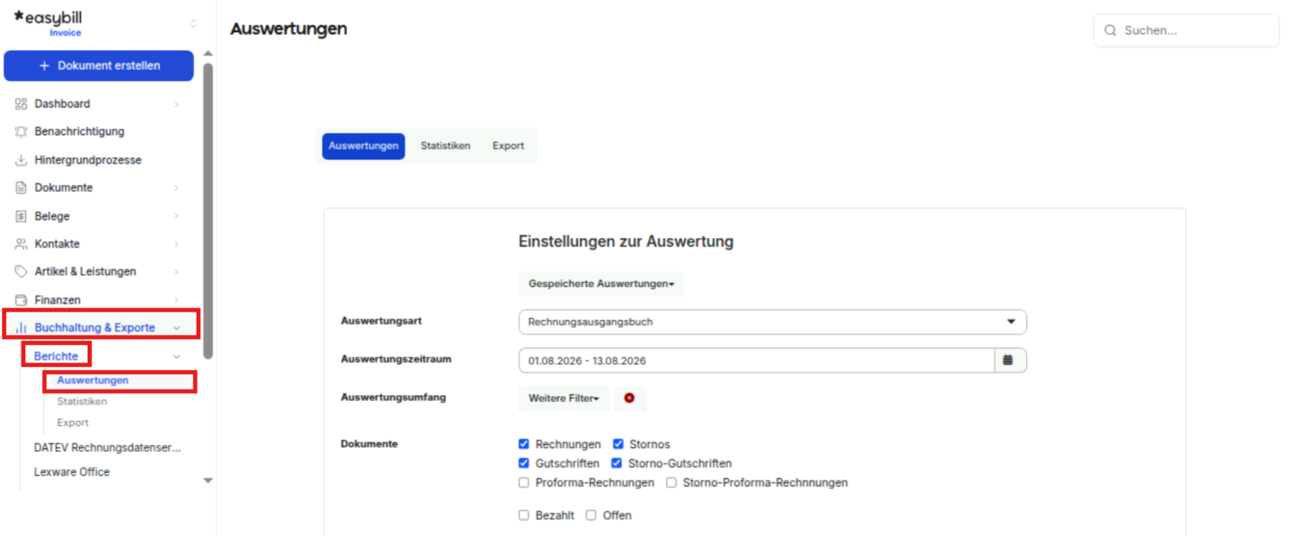Select Export in the sidebar submenu

(x=73, y=422)
